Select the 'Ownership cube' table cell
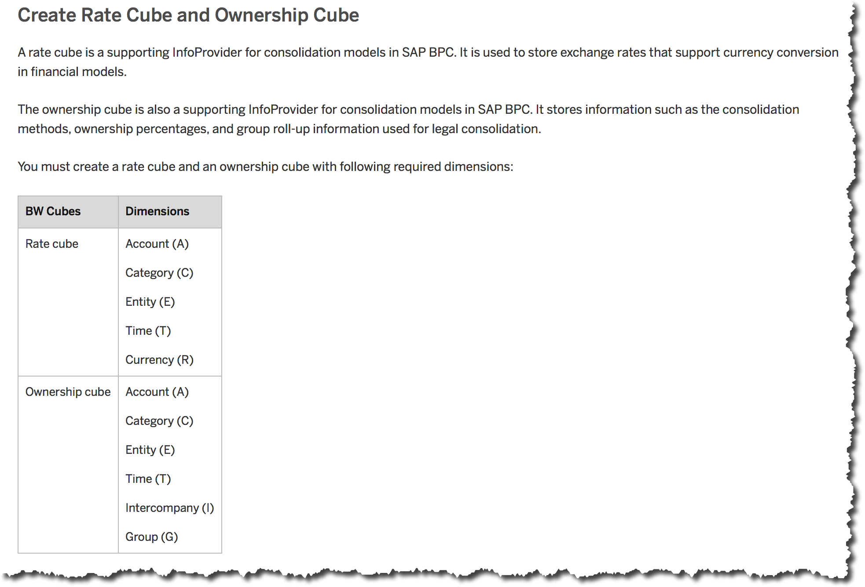865x587 pixels. click(x=68, y=392)
